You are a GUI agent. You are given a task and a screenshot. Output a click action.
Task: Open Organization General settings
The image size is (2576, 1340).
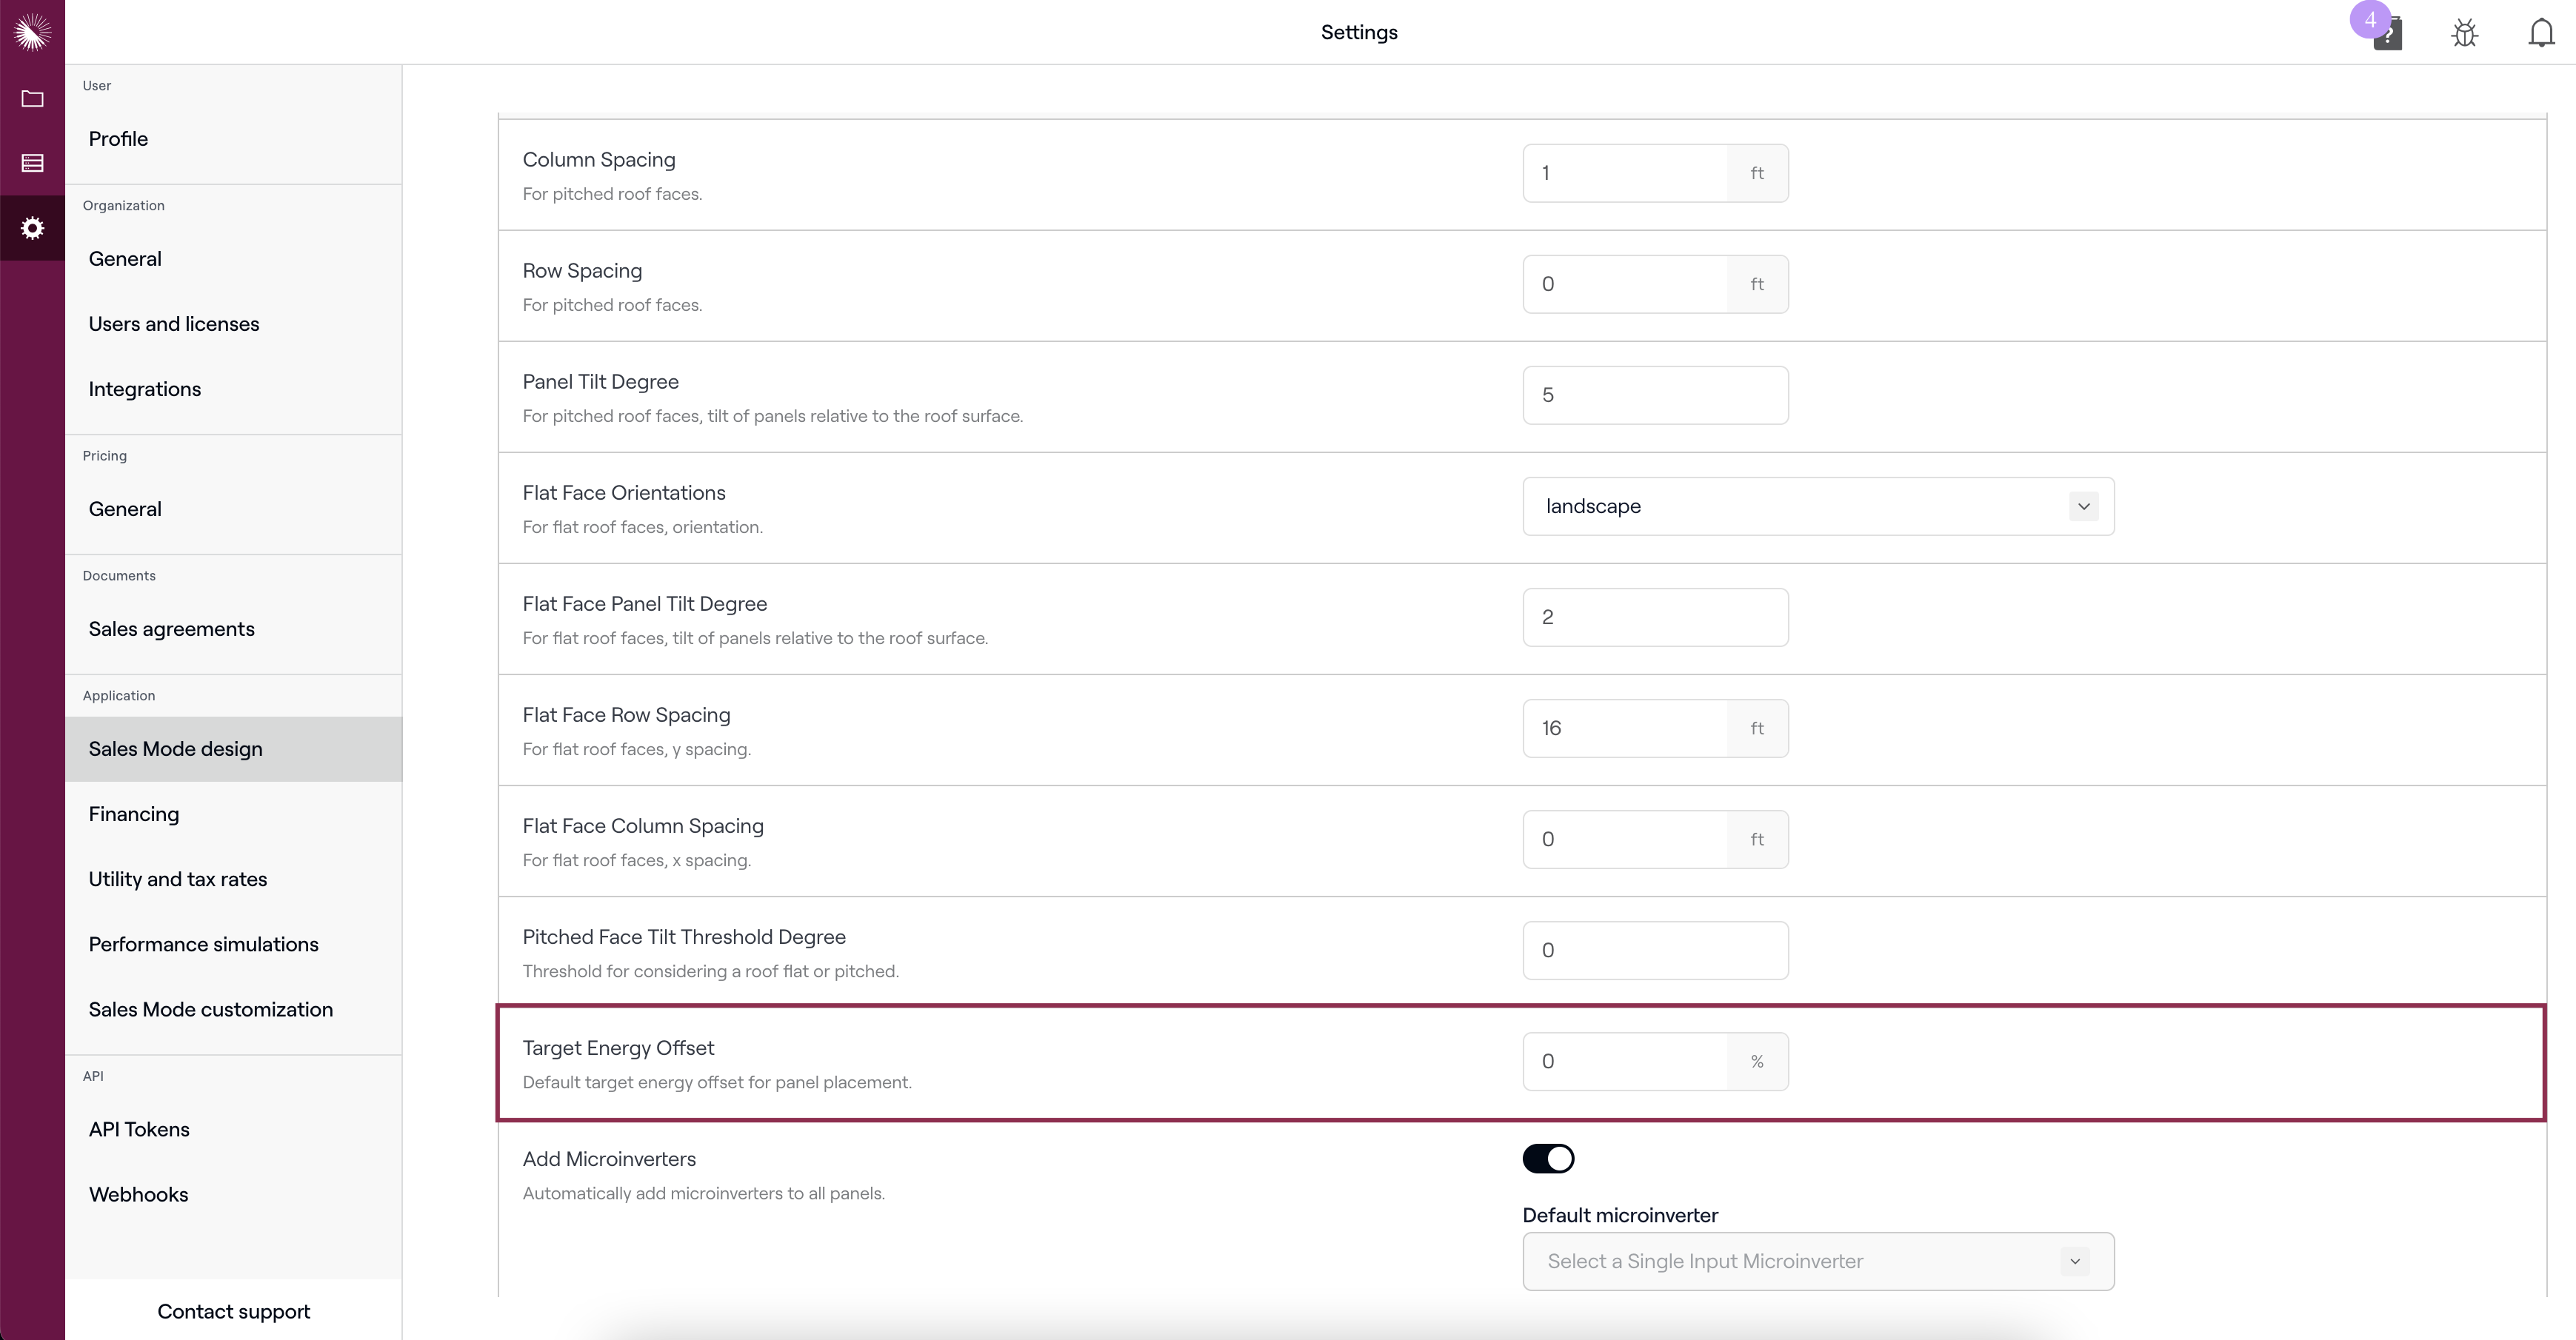[233, 259]
